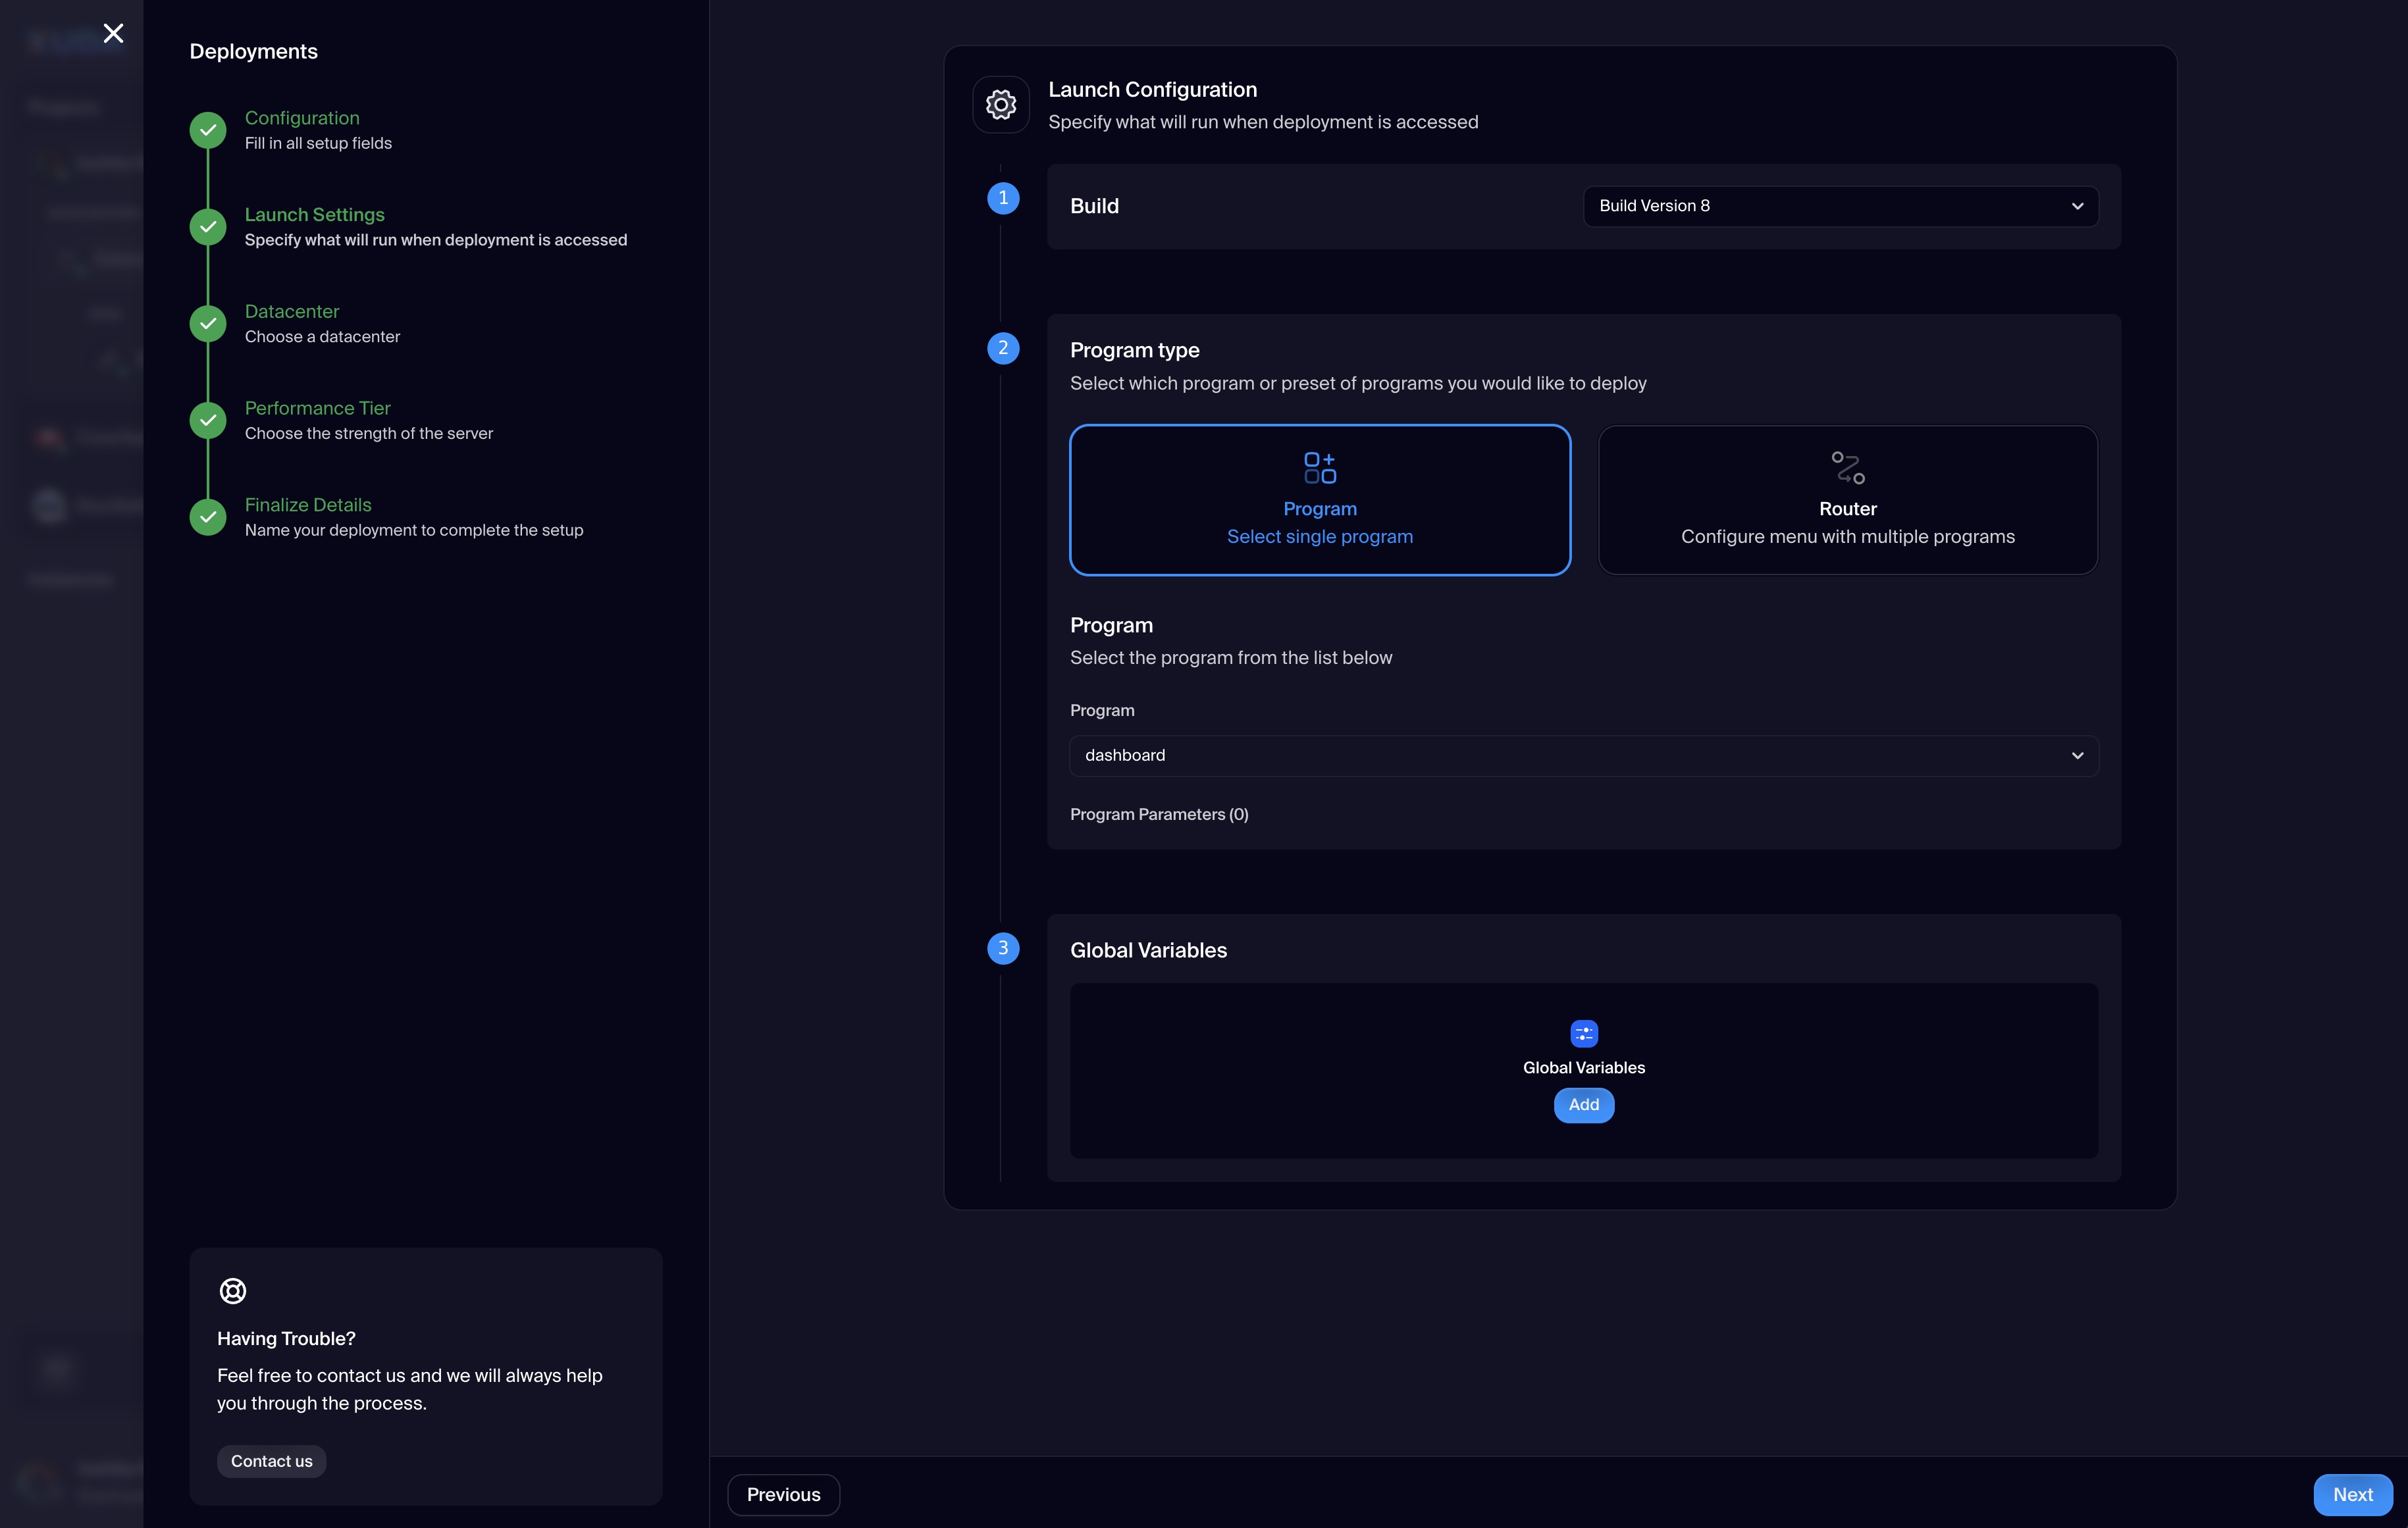This screenshot has height=1528, width=2408.
Task: Jump to the Performance Tier step
Action: click(317, 409)
